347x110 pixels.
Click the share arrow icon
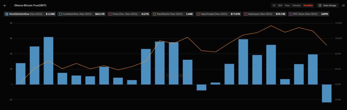(x=343, y=5)
